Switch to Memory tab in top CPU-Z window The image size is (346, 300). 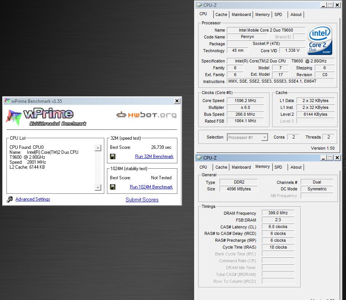[262, 14]
